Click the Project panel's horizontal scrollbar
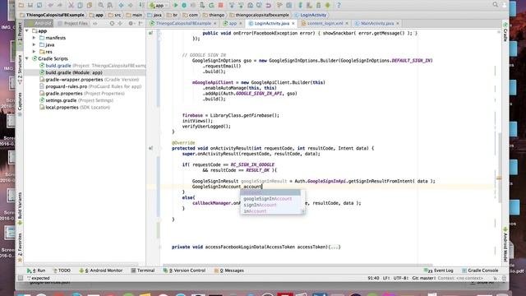The height and width of the screenshot is (296, 526). pos(81,265)
